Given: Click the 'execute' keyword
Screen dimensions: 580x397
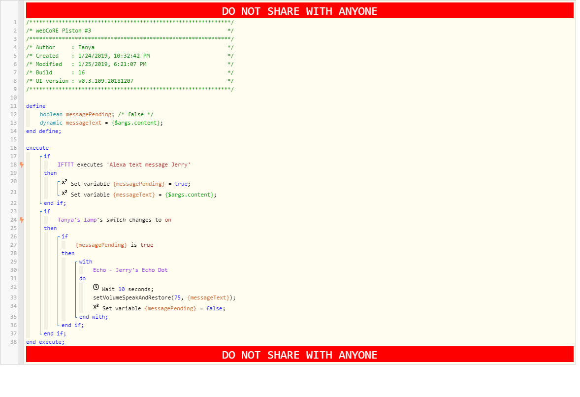Looking at the screenshot, I should [37, 148].
